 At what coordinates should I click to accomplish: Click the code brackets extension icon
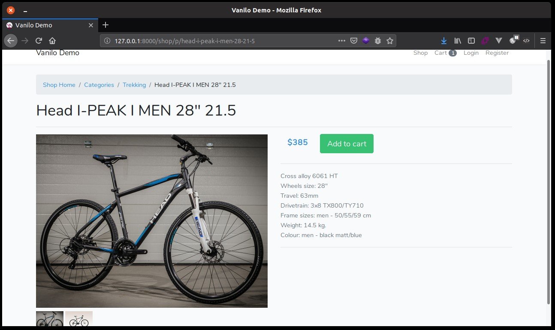526,41
